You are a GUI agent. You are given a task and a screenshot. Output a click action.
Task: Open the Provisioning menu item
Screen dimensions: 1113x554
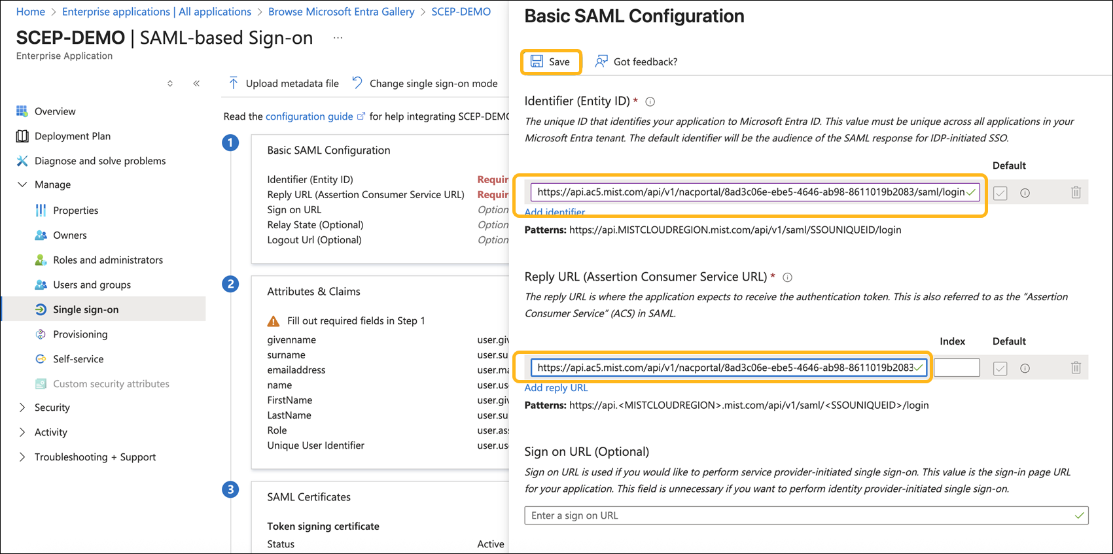[x=80, y=334]
